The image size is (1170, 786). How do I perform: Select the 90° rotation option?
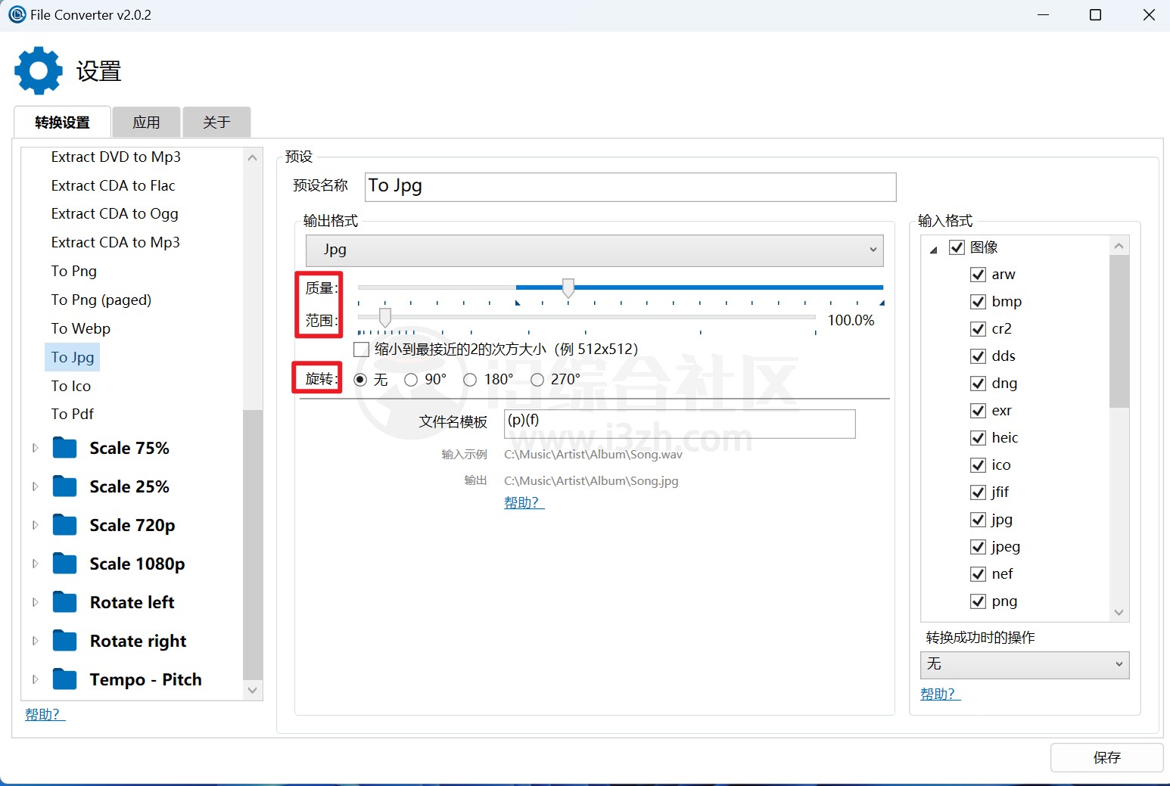point(412,380)
